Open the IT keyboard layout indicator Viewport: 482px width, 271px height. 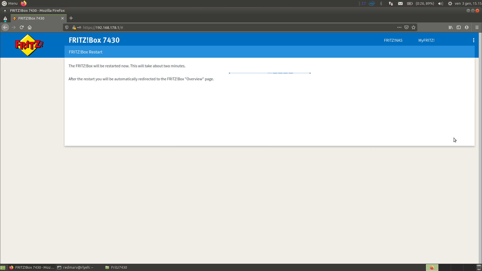[364, 4]
